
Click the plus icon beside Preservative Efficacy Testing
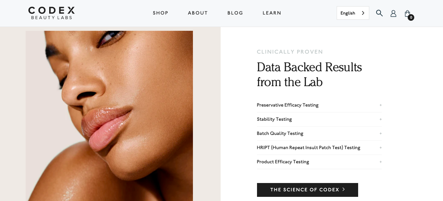click(x=380, y=105)
